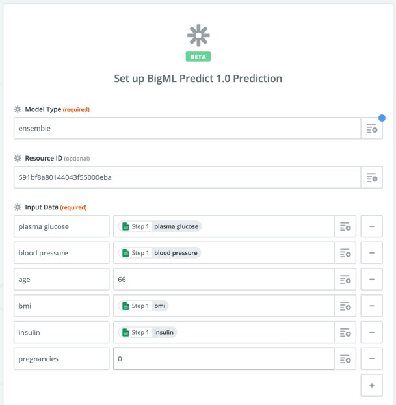
Task: Click the Model Type ensemble field
Action: pyautogui.click(x=187, y=129)
